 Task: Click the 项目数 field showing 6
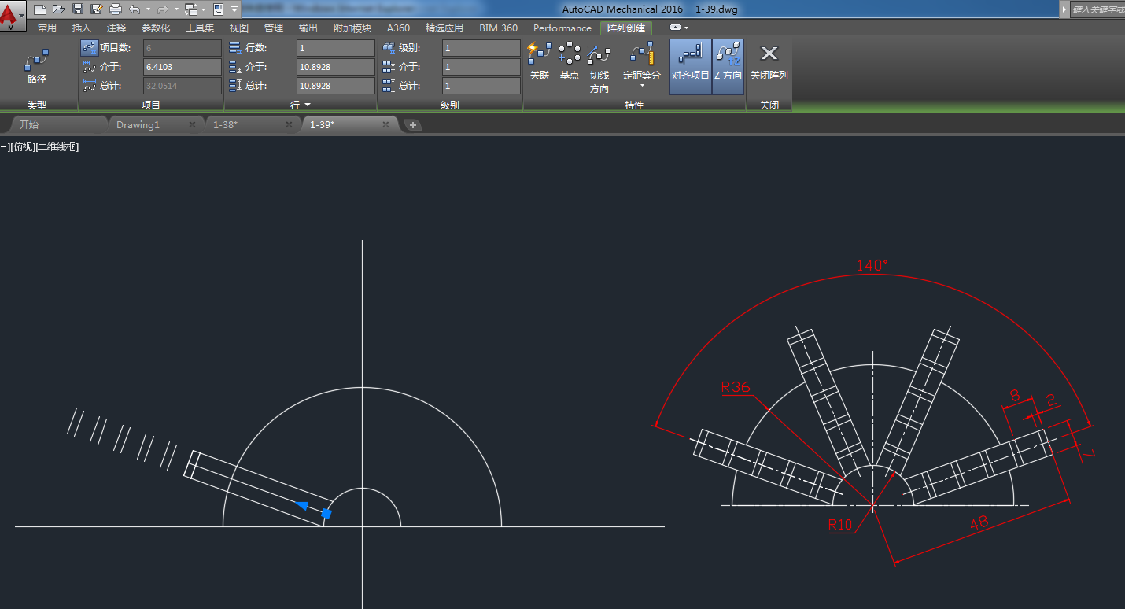[183, 48]
